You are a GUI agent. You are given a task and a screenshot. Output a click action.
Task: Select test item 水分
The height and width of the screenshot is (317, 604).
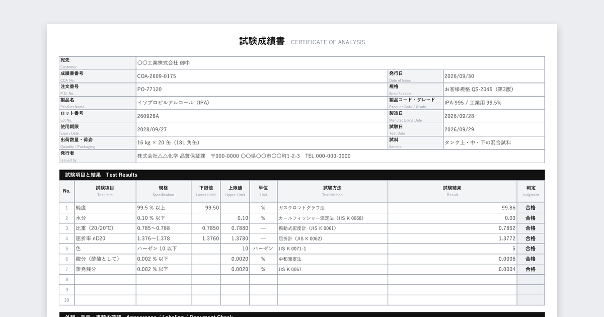(105, 218)
